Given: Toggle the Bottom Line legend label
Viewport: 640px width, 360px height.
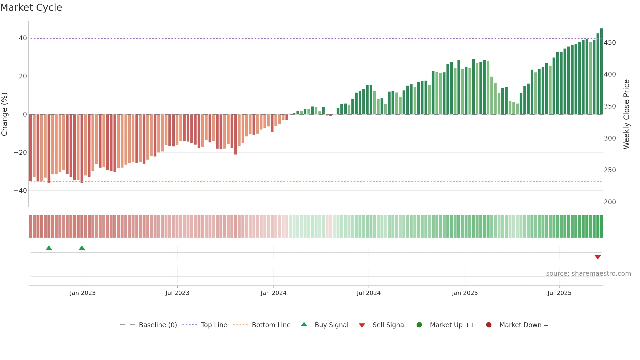Looking at the screenshot, I should click(271, 325).
